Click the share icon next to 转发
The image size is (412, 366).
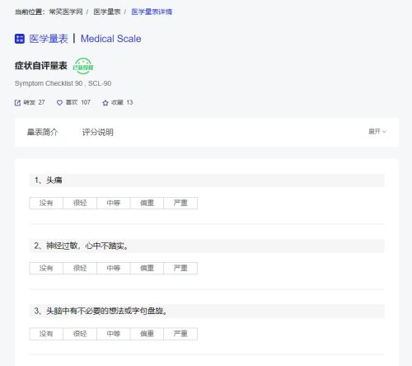point(17,103)
